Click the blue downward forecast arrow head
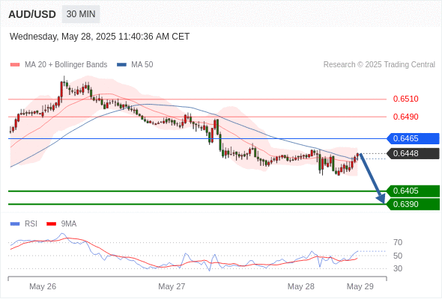Image resolution: width=442 pixels, height=299 pixels. [x=381, y=198]
